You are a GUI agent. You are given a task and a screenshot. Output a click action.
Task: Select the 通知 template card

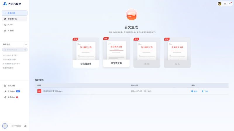147,53
